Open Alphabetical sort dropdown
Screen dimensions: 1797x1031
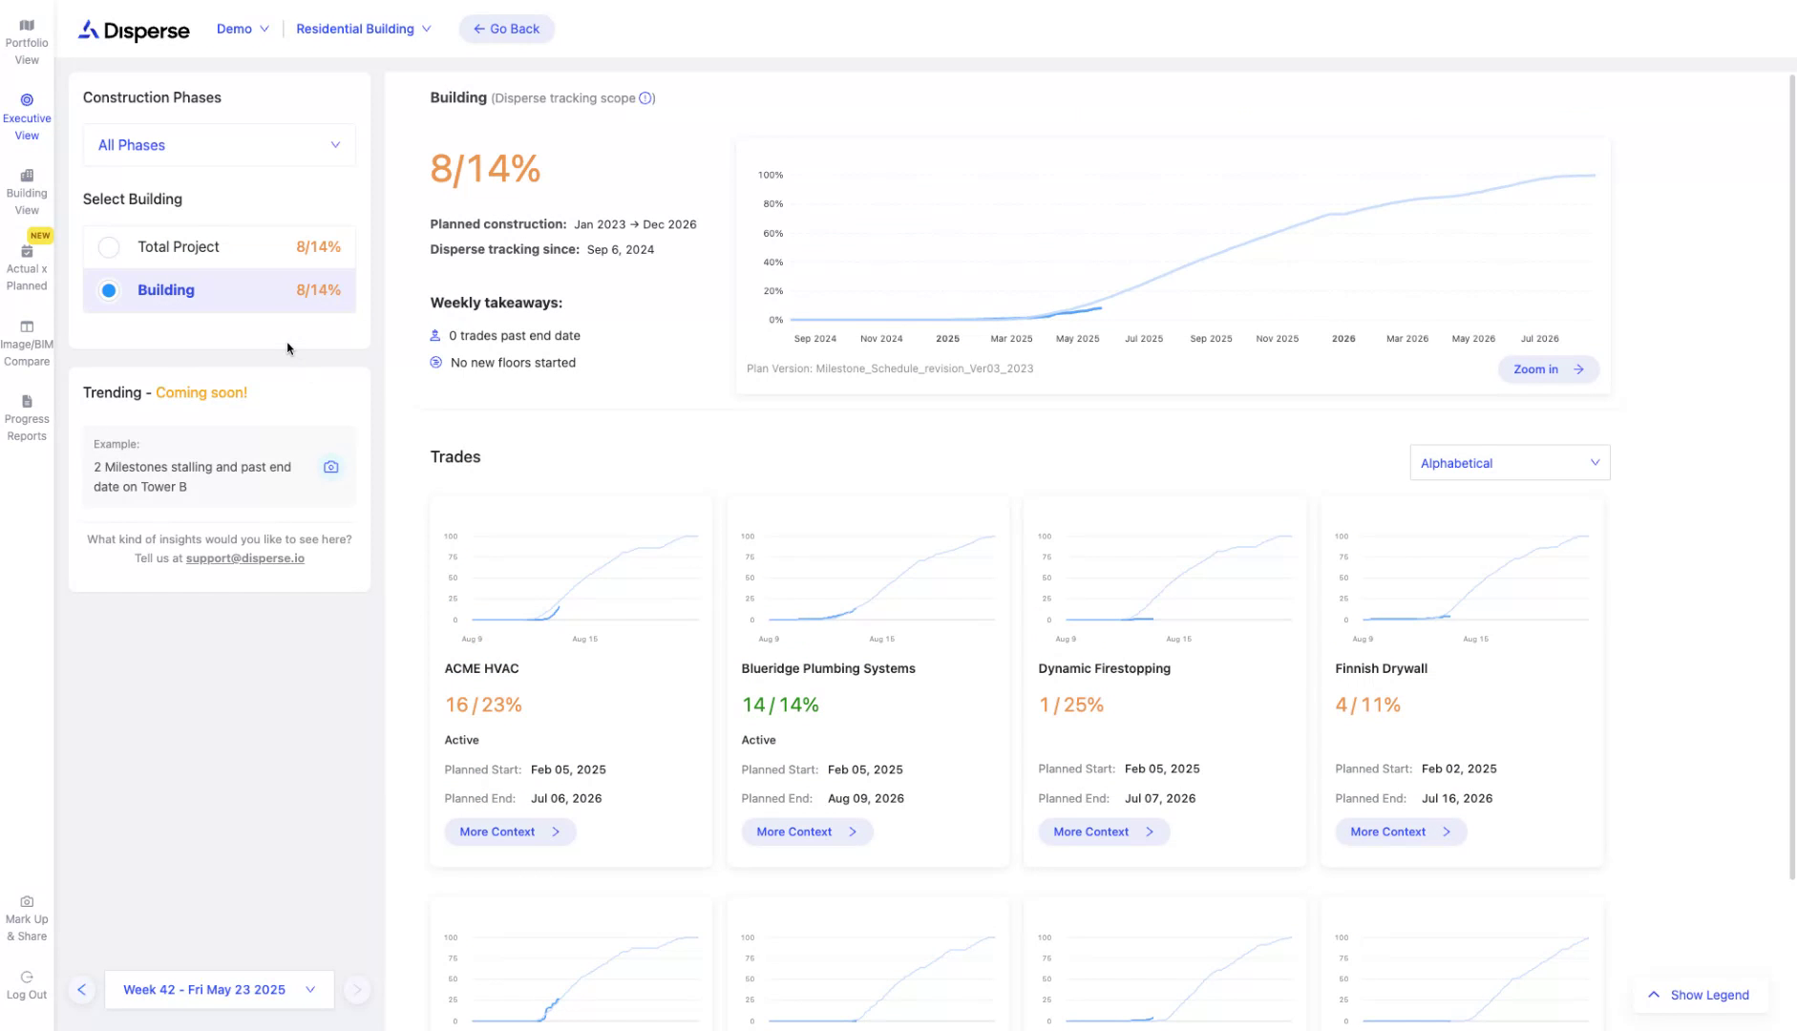tap(1509, 463)
